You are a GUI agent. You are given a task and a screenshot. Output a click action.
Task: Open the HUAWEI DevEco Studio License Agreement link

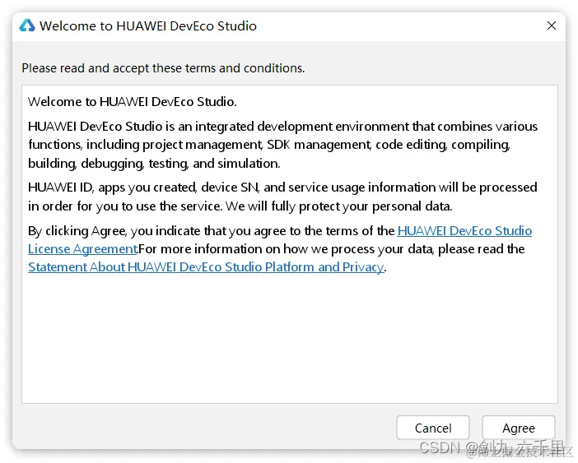(464, 231)
